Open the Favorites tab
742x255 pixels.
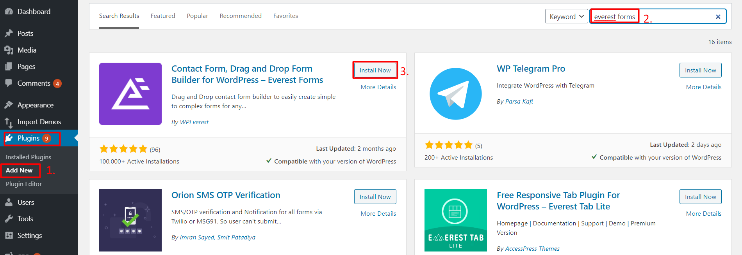pyautogui.click(x=285, y=16)
